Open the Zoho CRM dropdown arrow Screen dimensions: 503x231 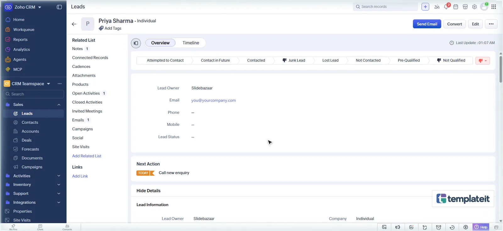pyautogui.click(x=40, y=7)
